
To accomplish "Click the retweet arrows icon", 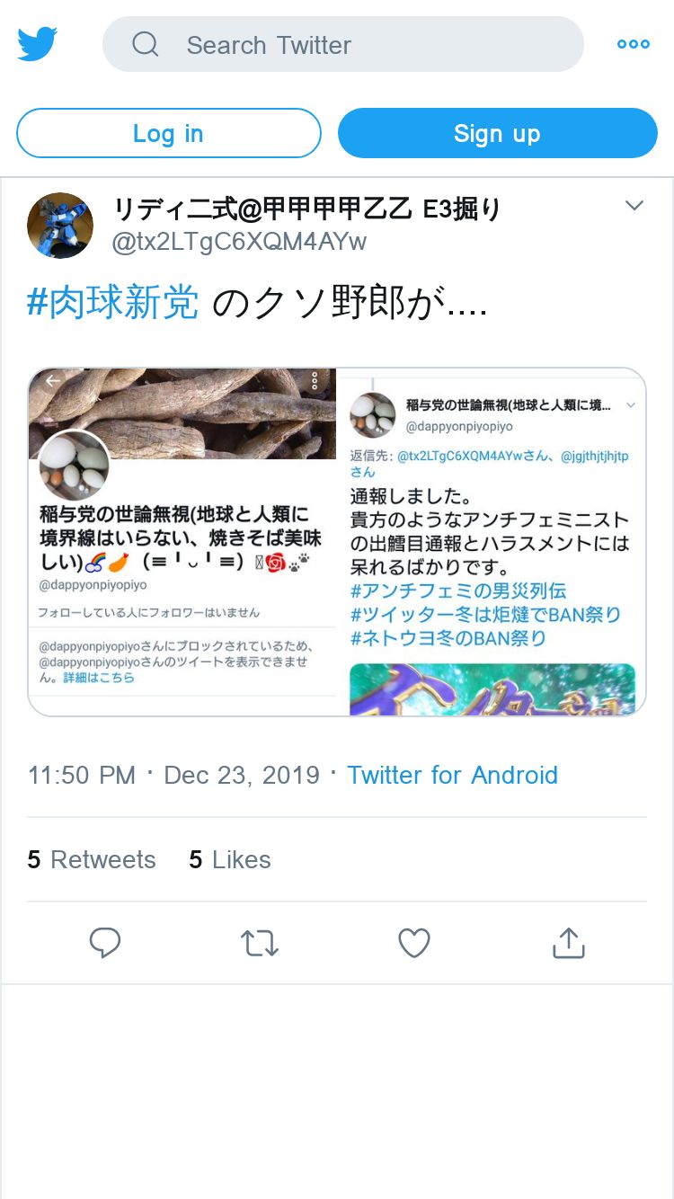I will coord(260,943).
